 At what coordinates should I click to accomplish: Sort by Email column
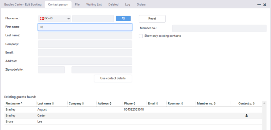click(x=153, y=103)
